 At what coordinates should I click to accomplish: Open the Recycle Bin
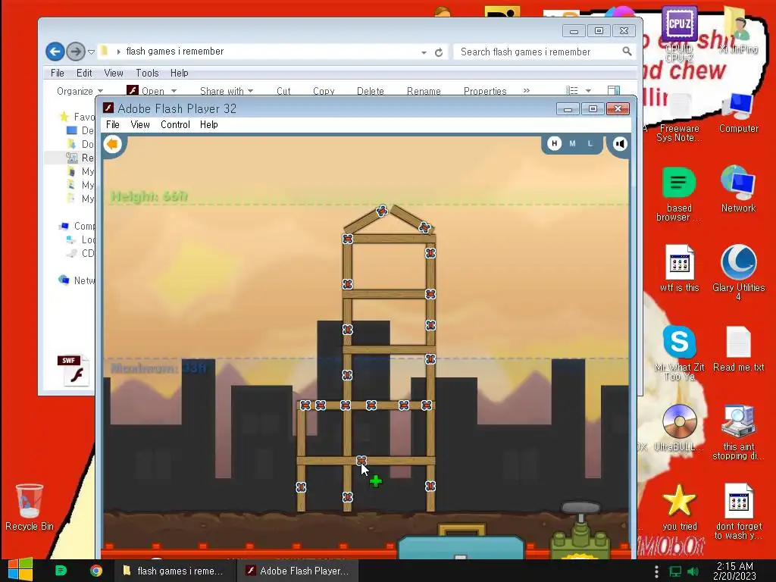point(30,507)
